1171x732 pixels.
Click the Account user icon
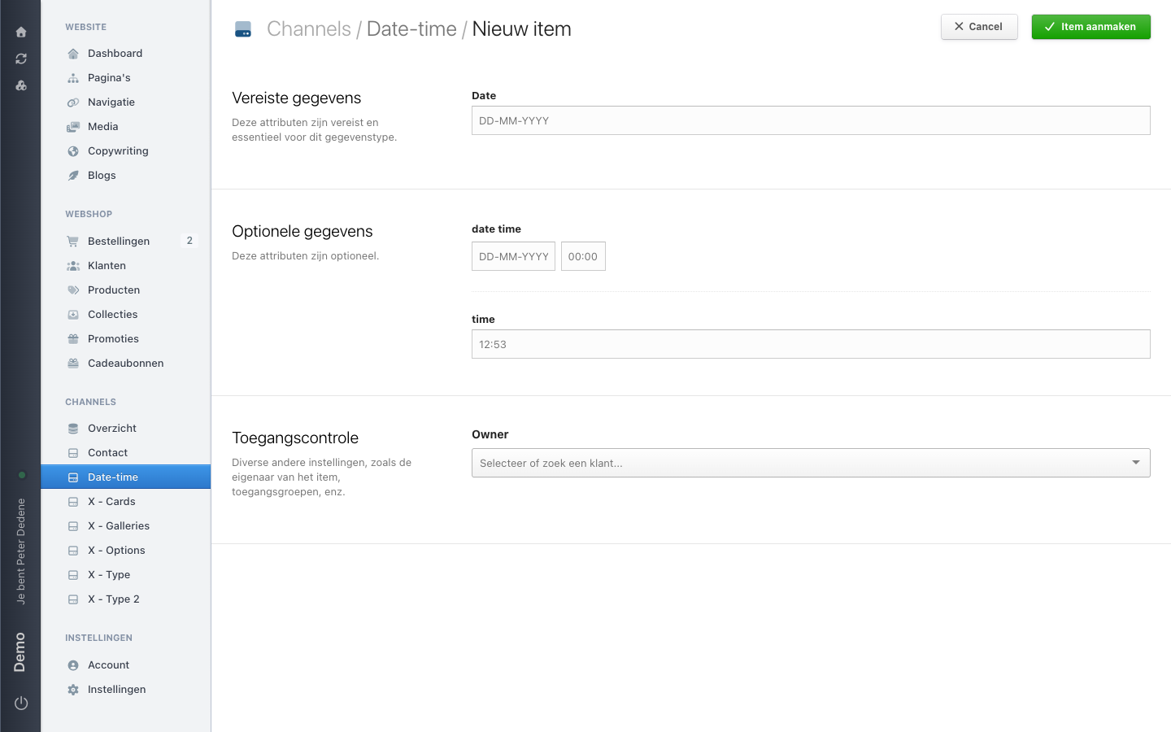[73, 665]
